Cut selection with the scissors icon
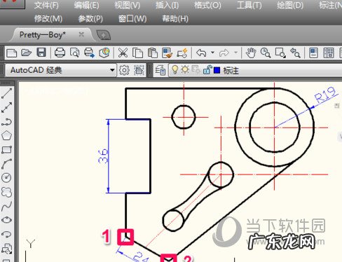Screen dimensions: 342x262 123,53
